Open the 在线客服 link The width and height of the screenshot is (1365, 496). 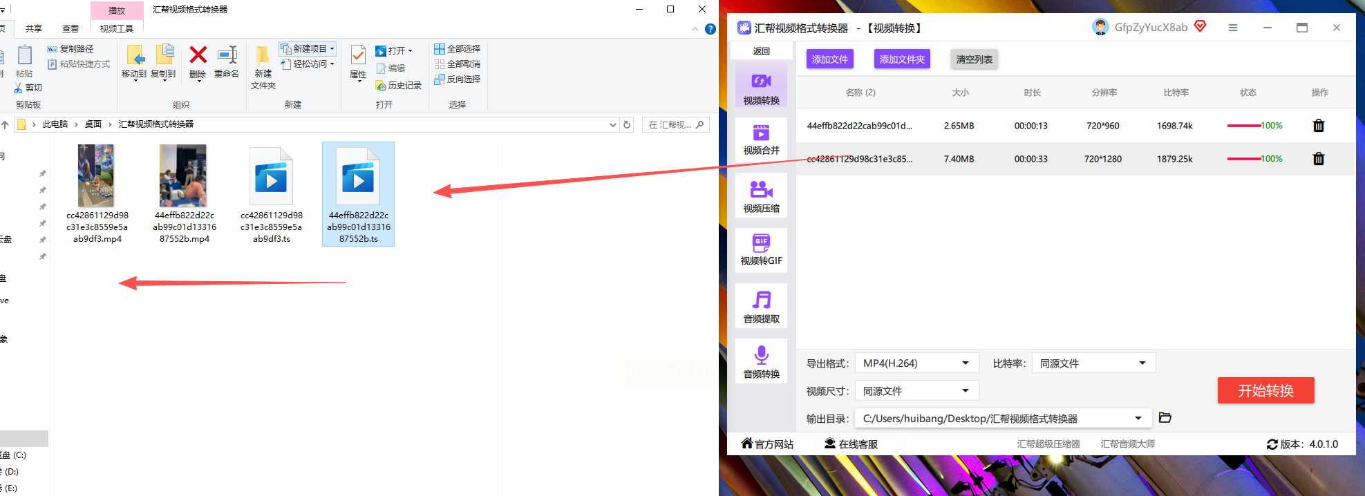coord(851,444)
